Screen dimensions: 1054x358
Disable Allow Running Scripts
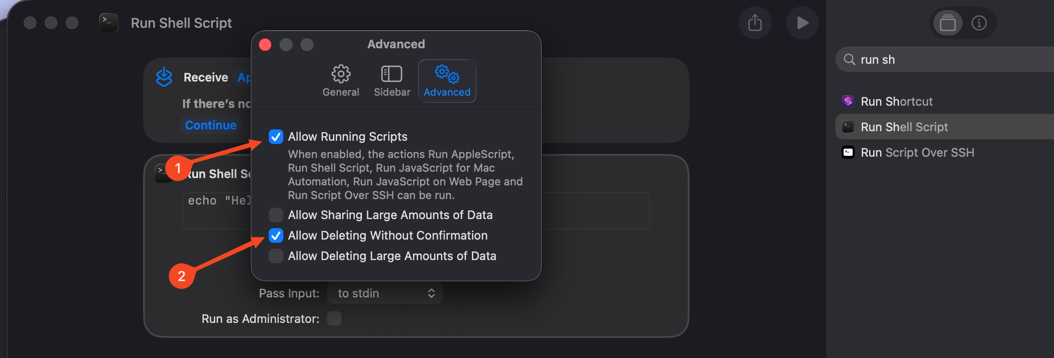coord(276,136)
